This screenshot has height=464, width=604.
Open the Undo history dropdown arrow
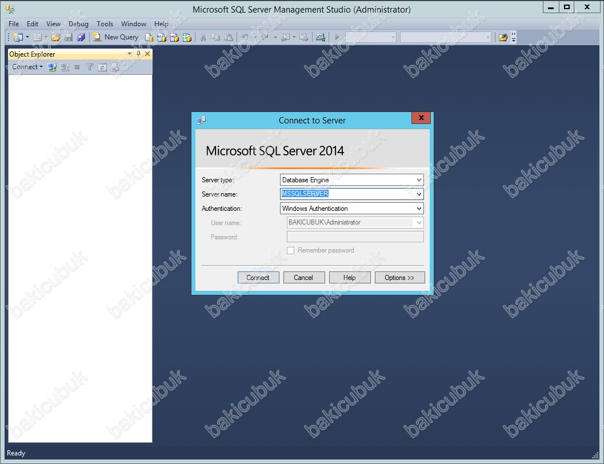(x=255, y=37)
